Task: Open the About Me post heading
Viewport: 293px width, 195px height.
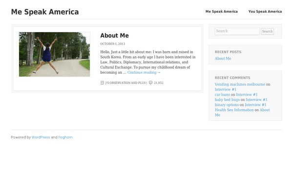Action: coord(114,36)
